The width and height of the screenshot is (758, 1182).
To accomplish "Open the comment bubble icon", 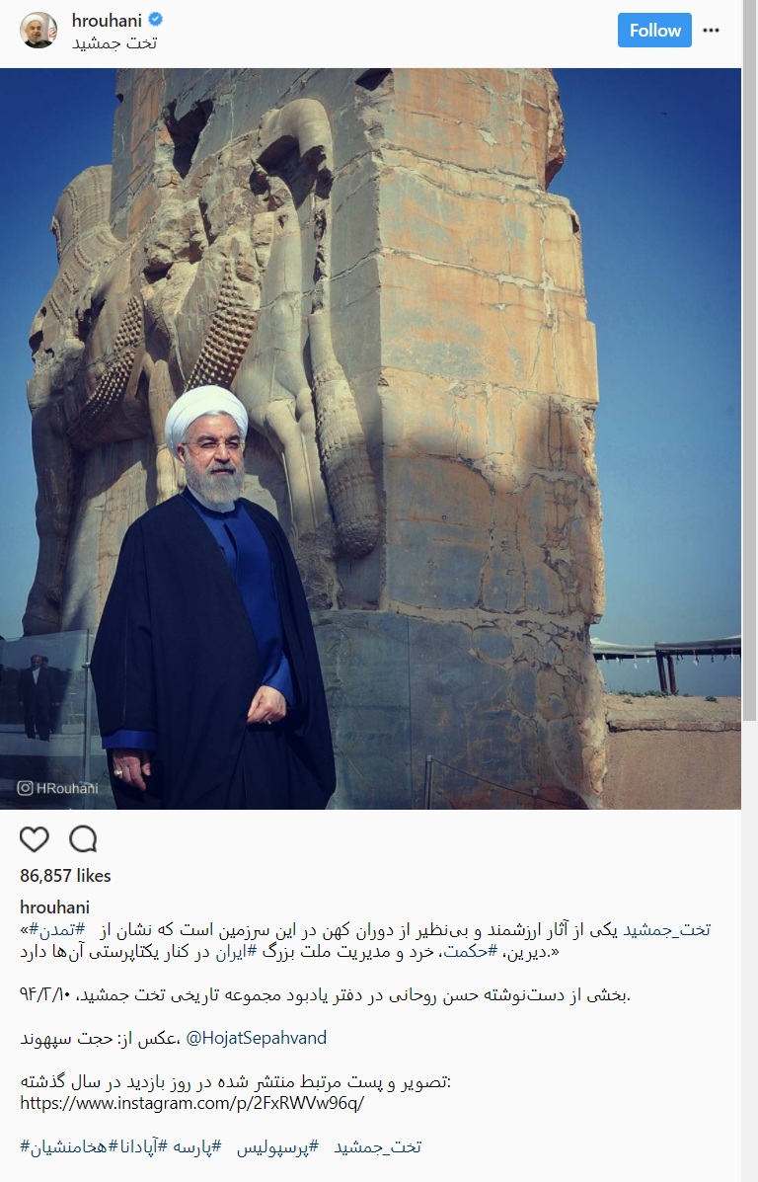I will coord(83,839).
